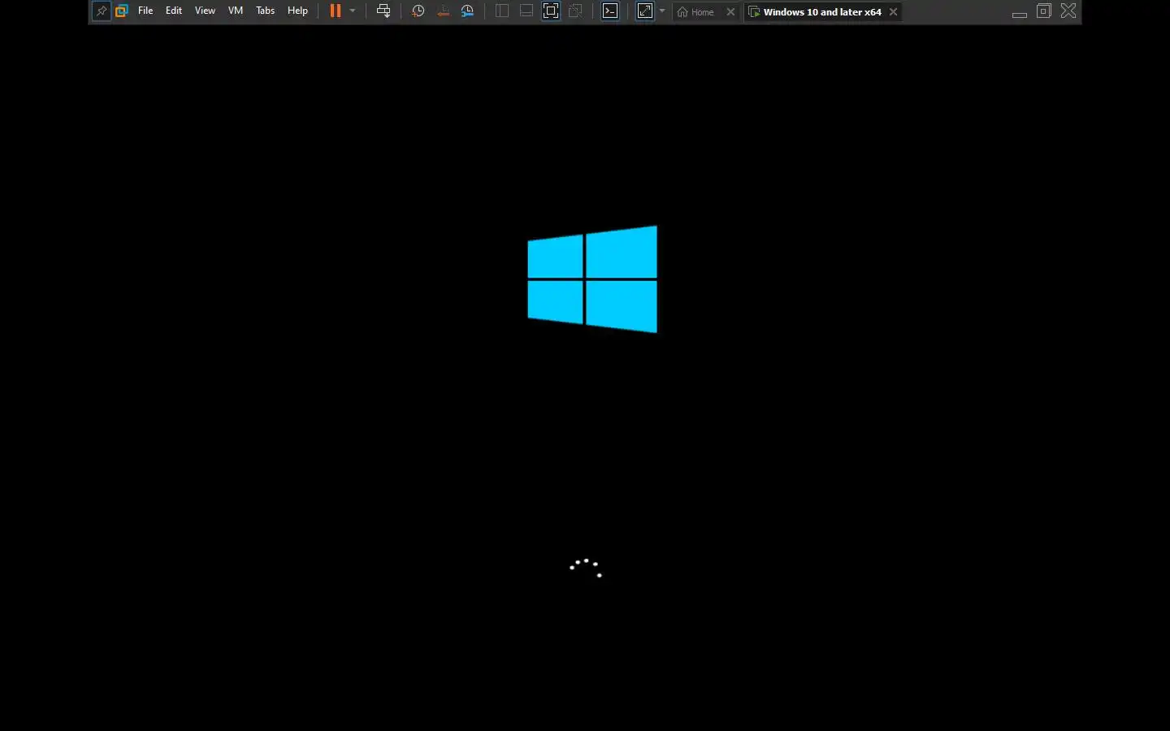Close the VMware Workstation window
Viewport: 1170px width, 731px height.
point(1068,11)
